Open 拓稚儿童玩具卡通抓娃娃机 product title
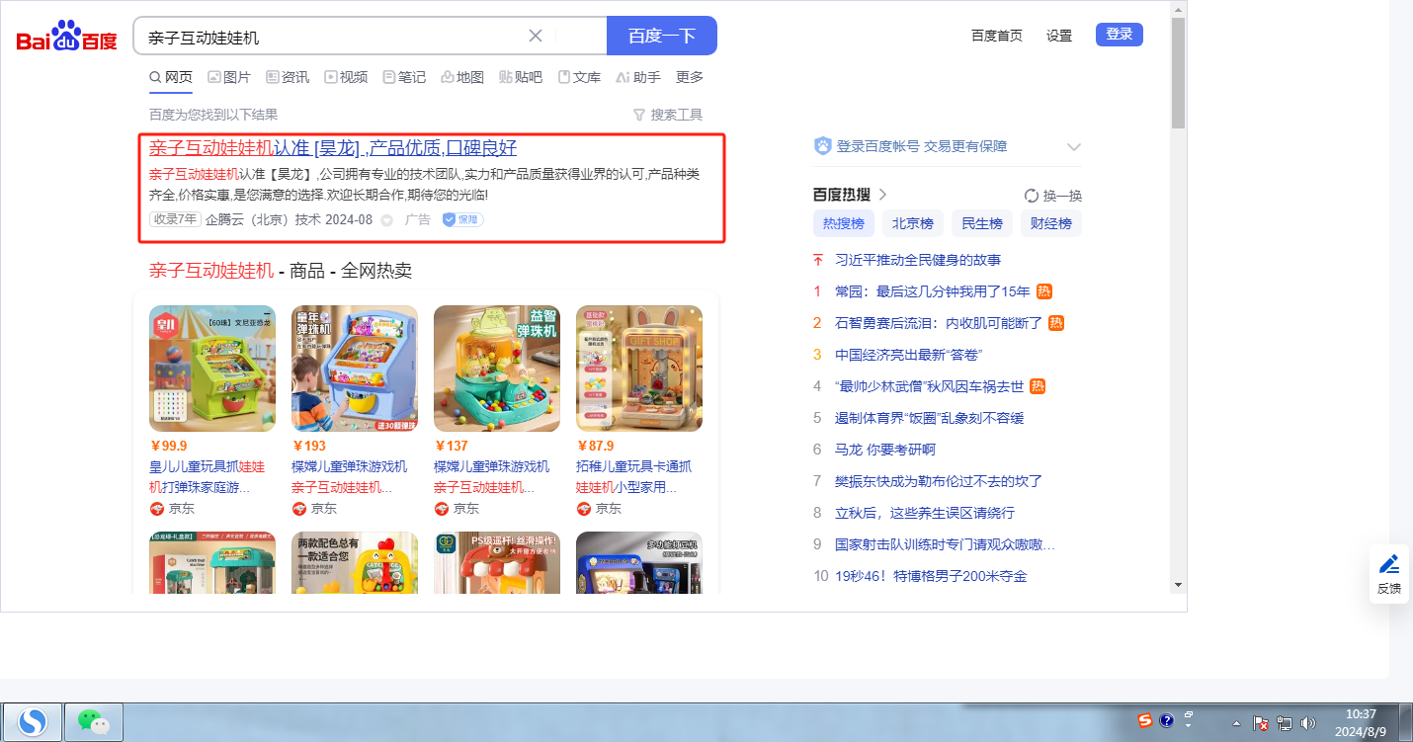This screenshot has height=742, width=1413. pyautogui.click(x=635, y=476)
